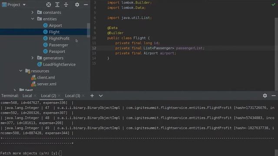
Task: Click 'import java.util.List' line
Action: pos(129,18)
